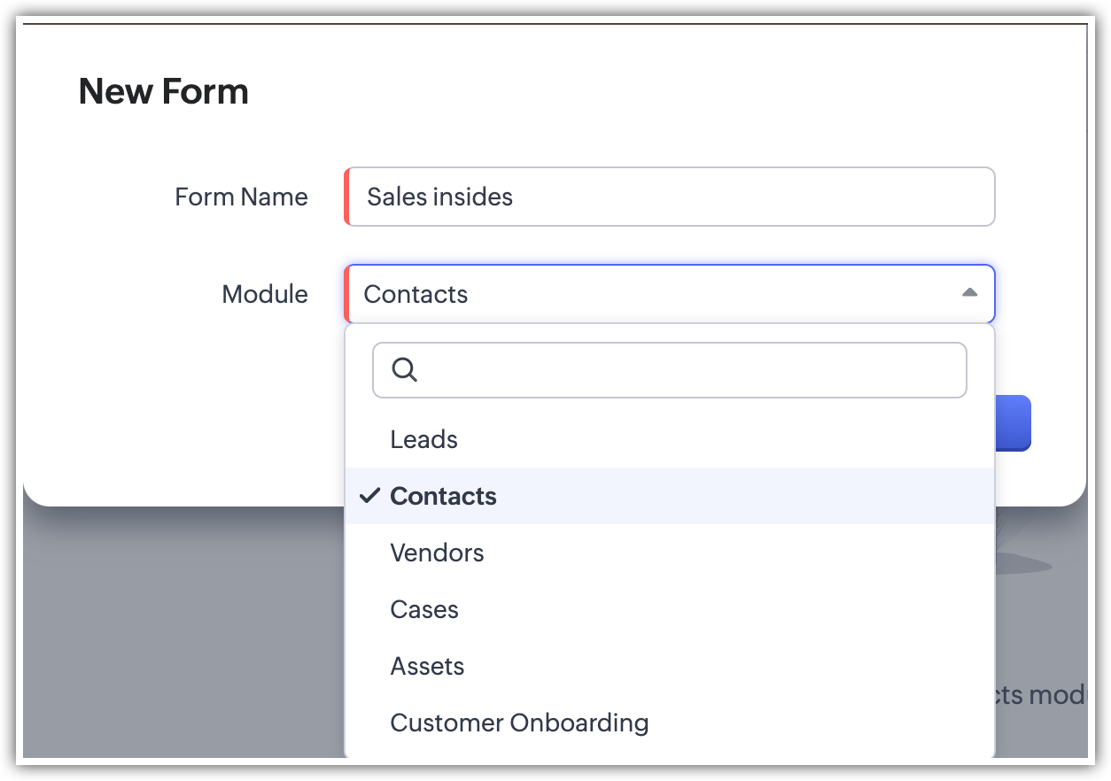The image size is (1111, 781).
Task: Select the Cases module option
Action: point(423,609)
